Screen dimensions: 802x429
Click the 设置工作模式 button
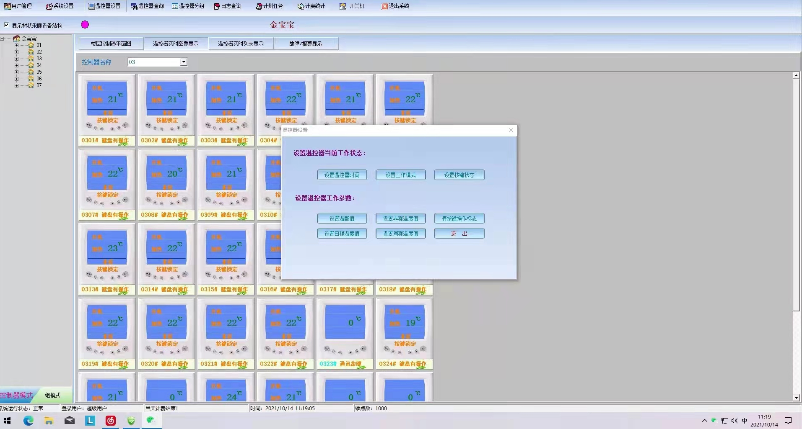(400, 175)
